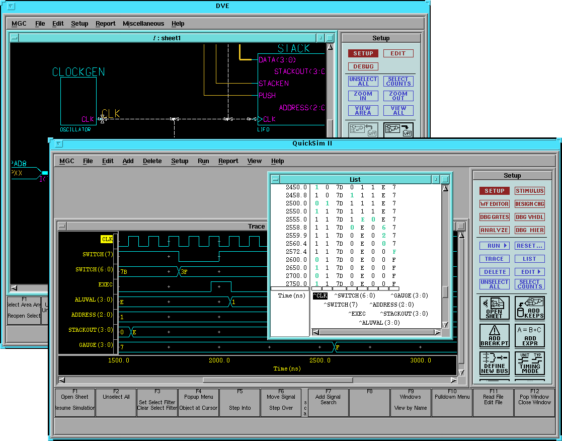Click the Trace window horizontal scrollbar thumb
562x441 pixels.
(278, 380)
